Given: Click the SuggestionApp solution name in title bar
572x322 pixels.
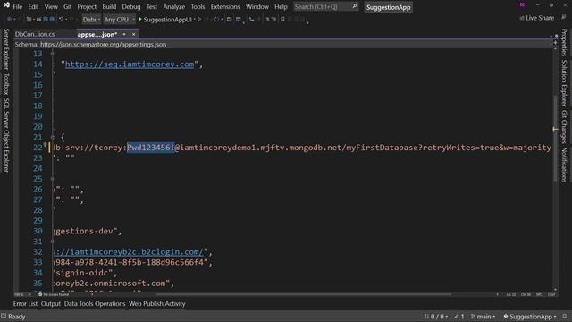Looking at the screenshot, I should 388,7.
